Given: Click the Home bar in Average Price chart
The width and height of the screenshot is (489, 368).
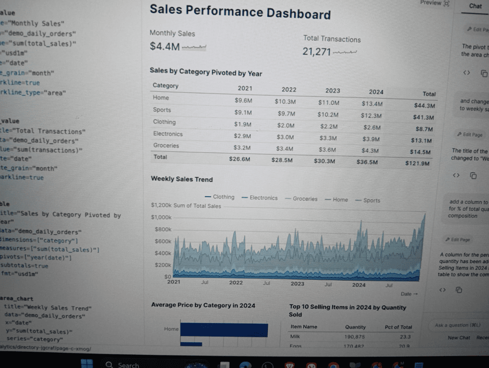Looking at the screenshot, I should pyautogui.click(x=223, y=329).
